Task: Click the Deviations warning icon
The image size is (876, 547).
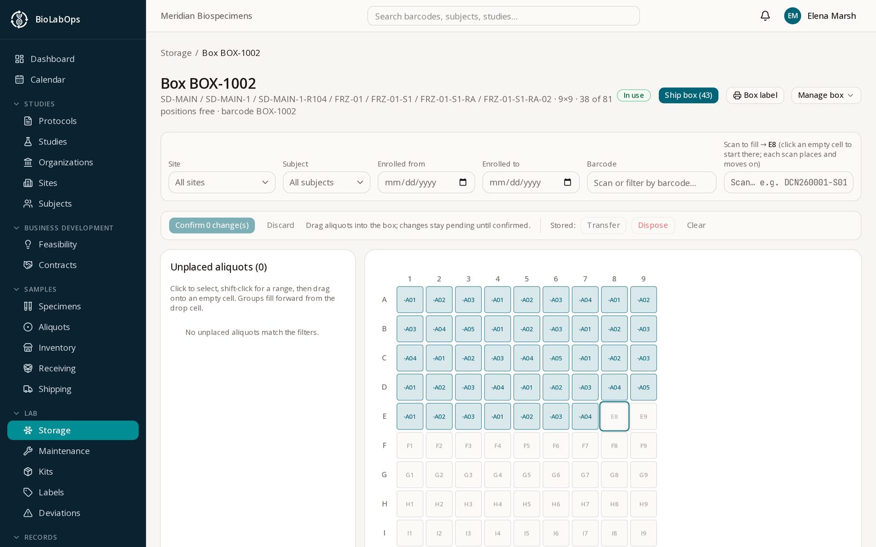Action: click(x=28, y=513)
